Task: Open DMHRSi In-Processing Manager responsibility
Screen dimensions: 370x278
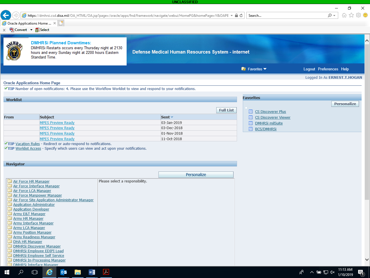Action: pos(39,260)
